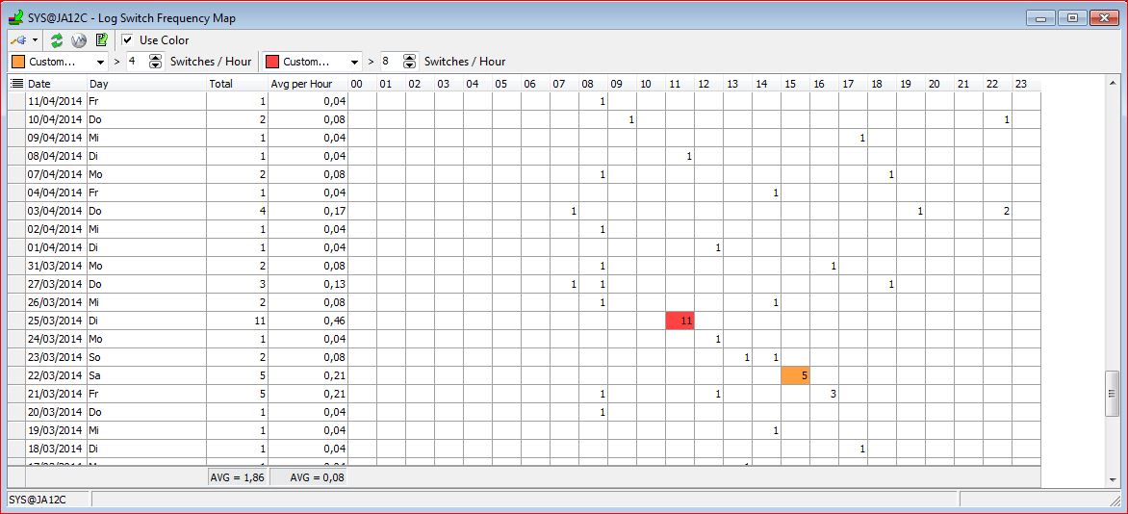This screenshot has width=1128, height=514.
Task: Select the date cell 03/04/2014
Action: tap(56, 211)
